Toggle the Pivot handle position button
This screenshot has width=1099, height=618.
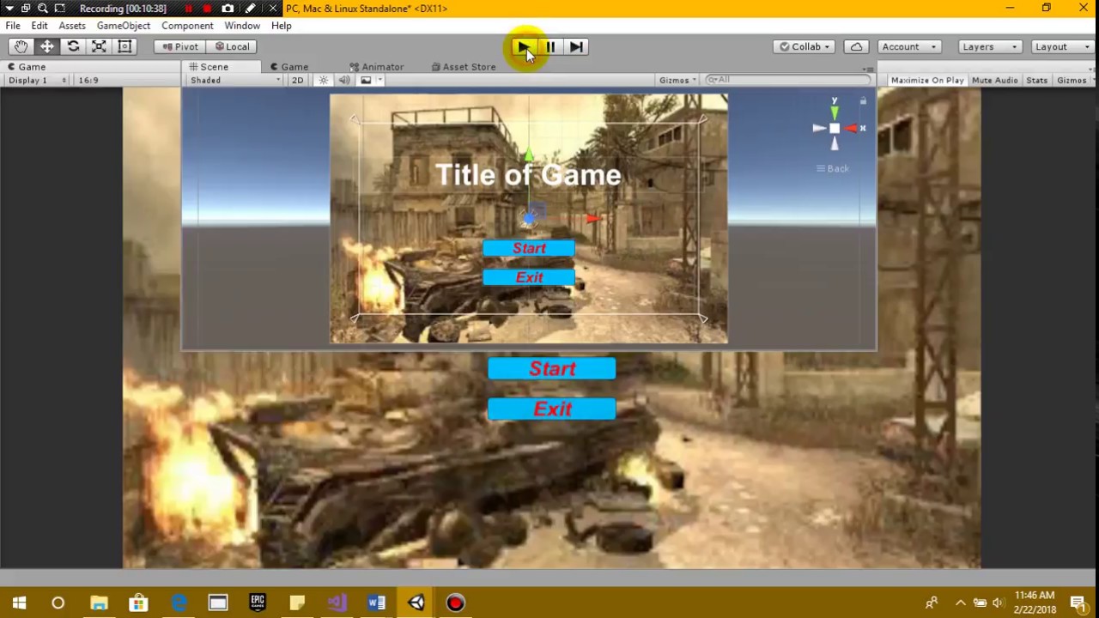[179, 46]
